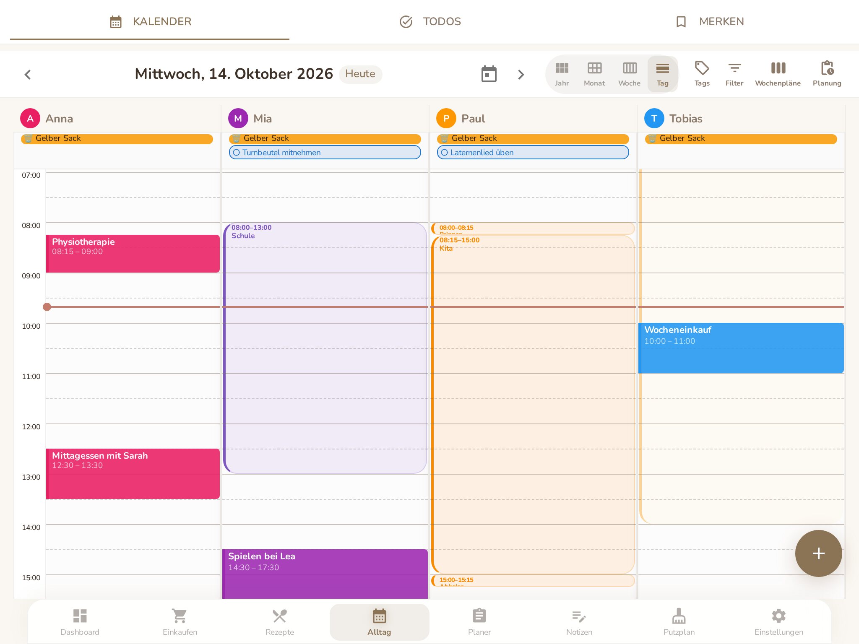
Task: Select Tobias's avatar header
Action: (654, 119)
